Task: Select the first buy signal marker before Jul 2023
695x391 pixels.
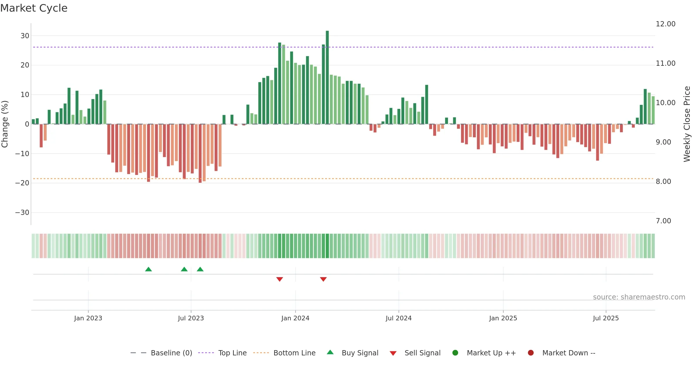Action: [149, 269]
